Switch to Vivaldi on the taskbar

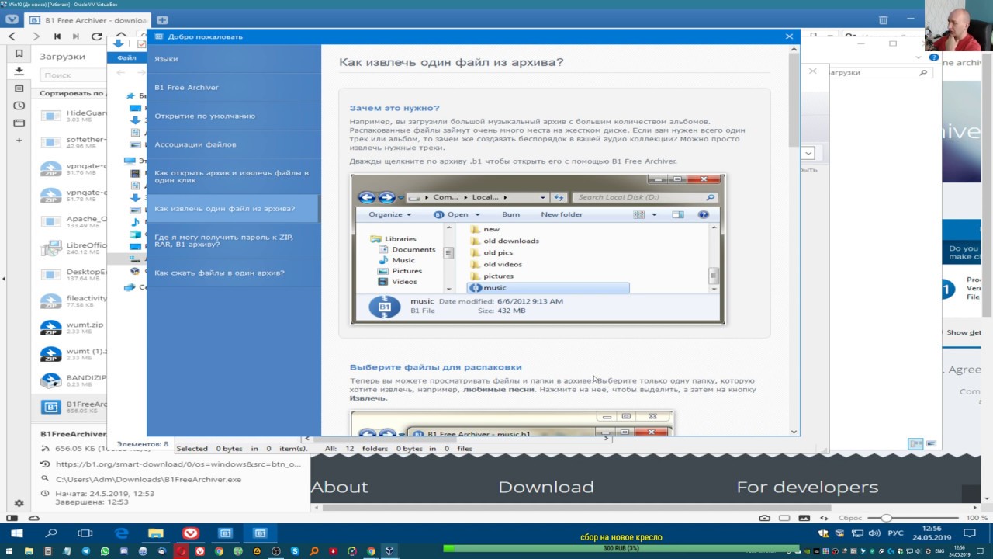point(191,533)
